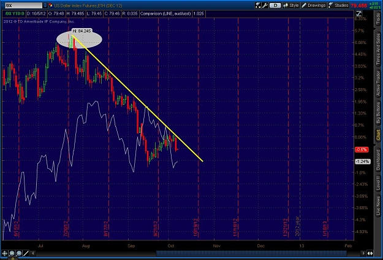Viewport: 383px width, 260px height.
Task: Click the scroll right arrow
Action: pos(364,253)
